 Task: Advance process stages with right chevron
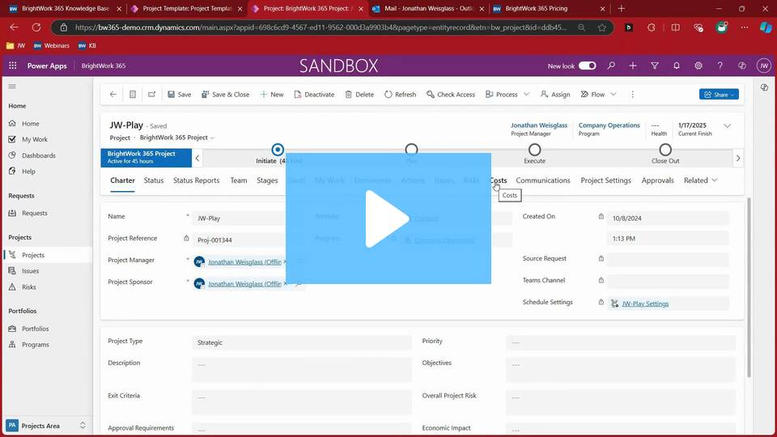pyautogui.click(x=738, y=158)
